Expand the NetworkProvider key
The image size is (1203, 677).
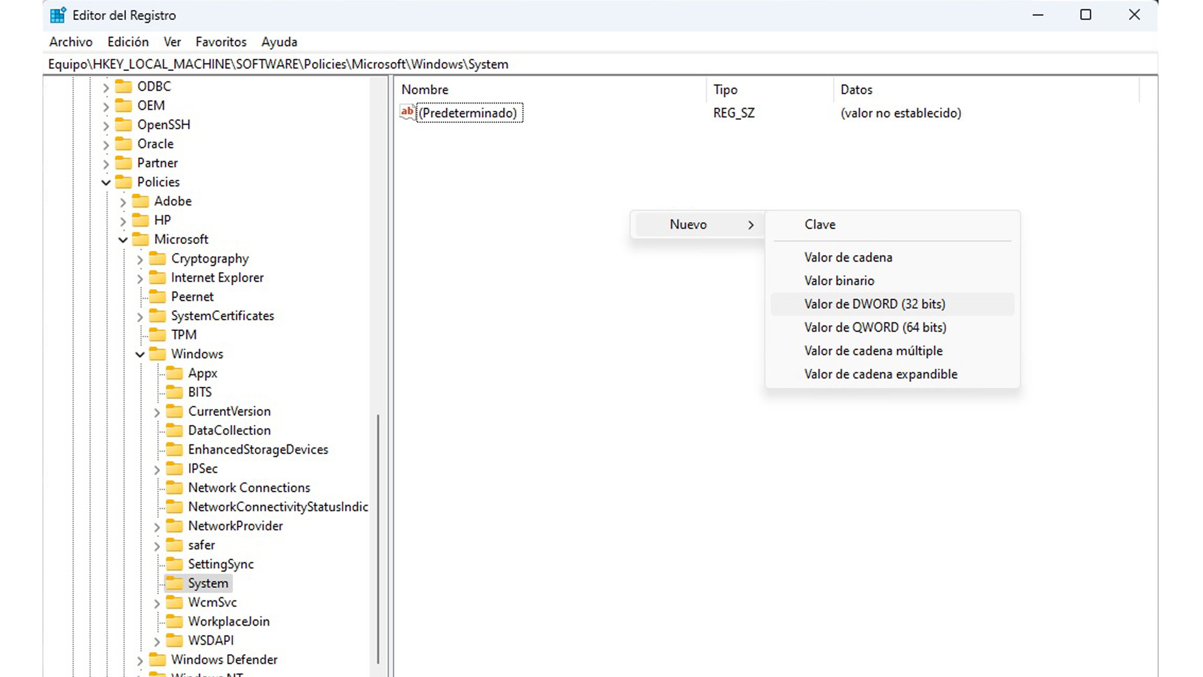click(157, 527)
